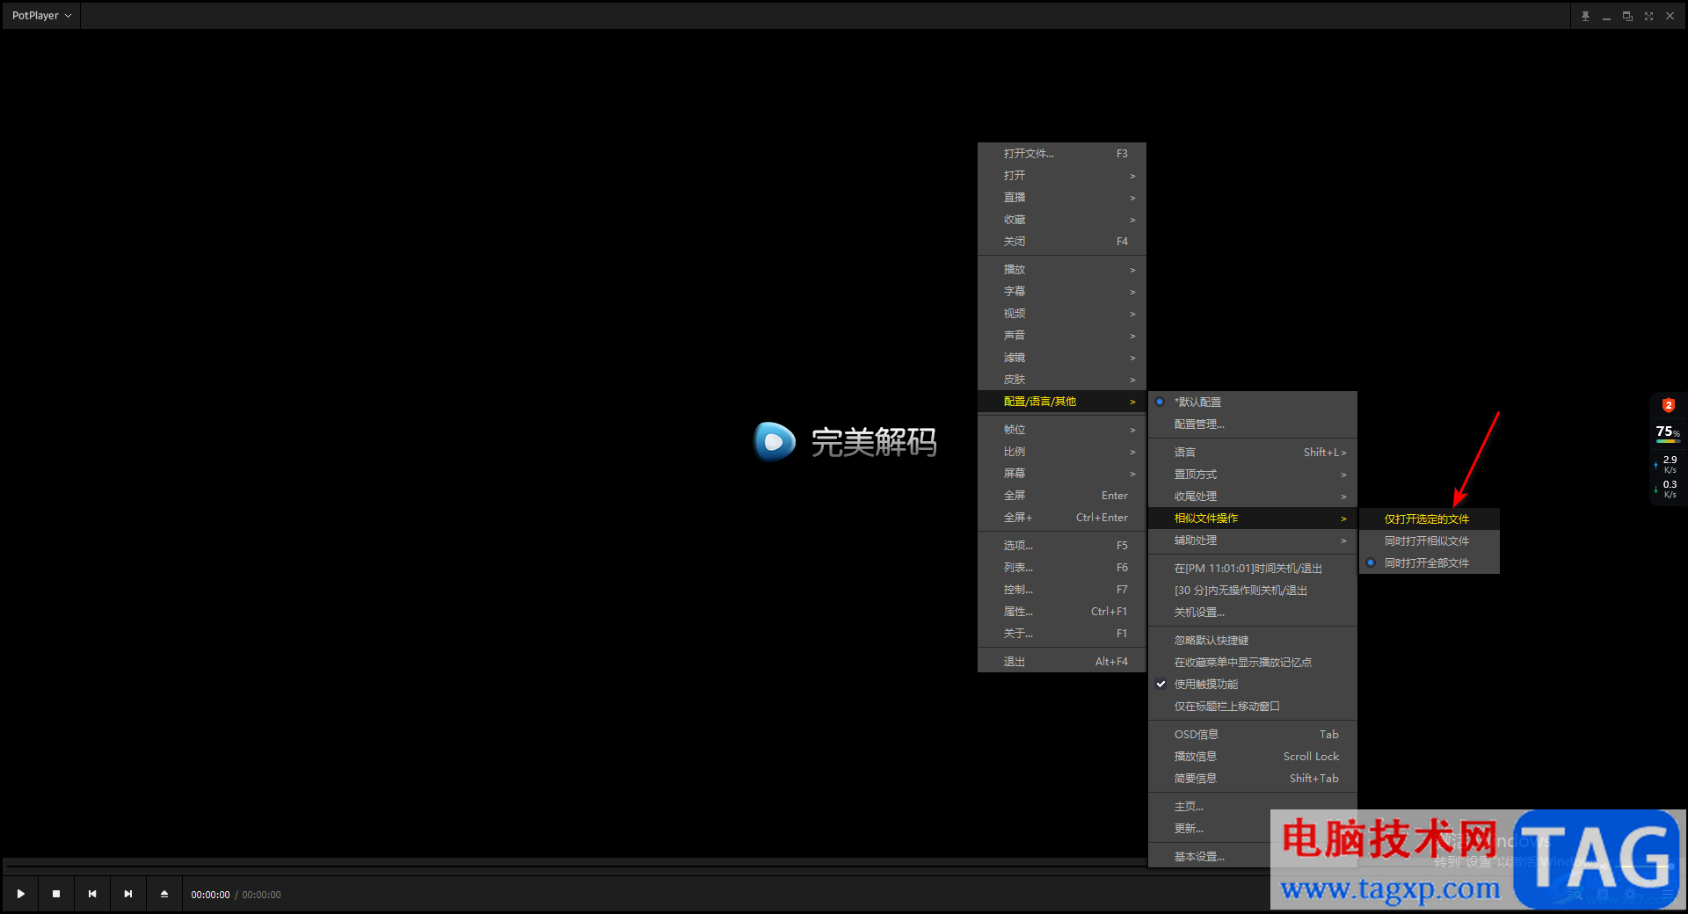This screenshot has width=1688, height=914.
Task: Open the 语言 submenu
Action: [1253, 452]
